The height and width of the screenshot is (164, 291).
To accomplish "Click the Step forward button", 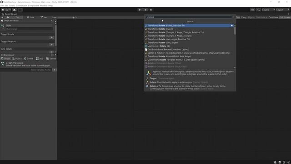I will tap(151, 10).
